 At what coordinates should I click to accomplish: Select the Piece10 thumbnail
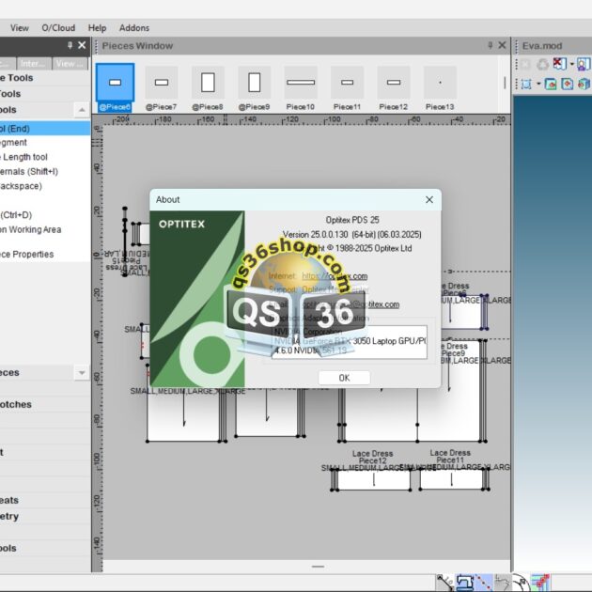(x=301, y=87)
